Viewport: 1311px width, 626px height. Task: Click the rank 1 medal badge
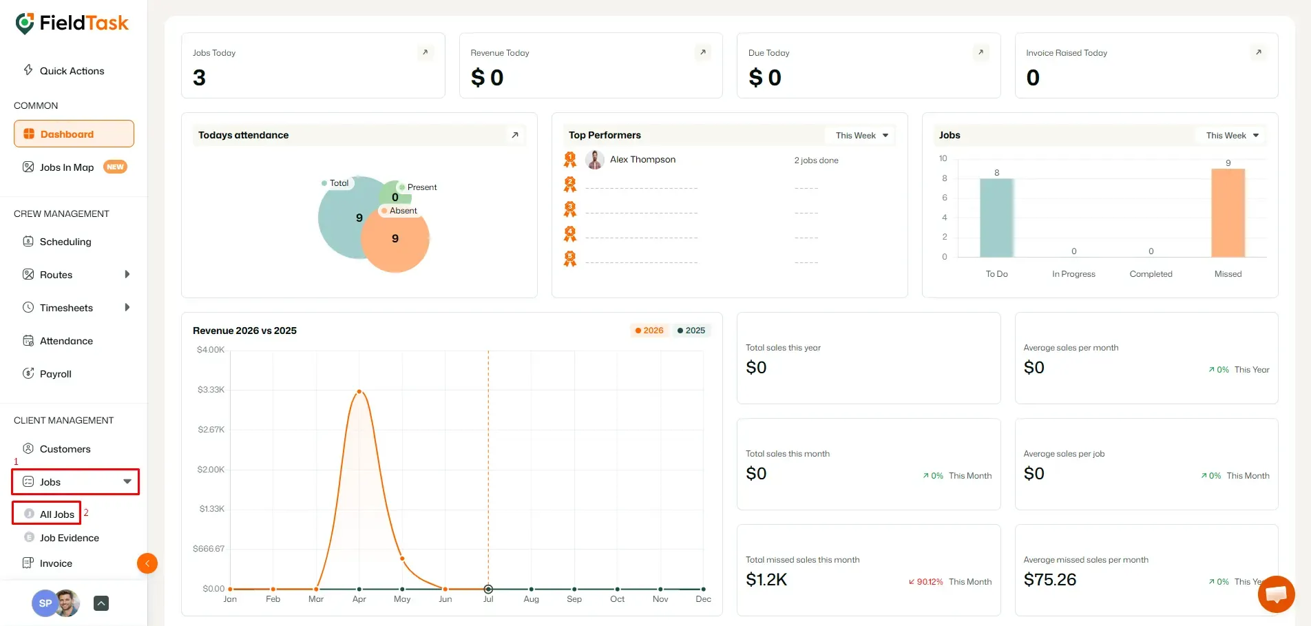coord(570,160)
